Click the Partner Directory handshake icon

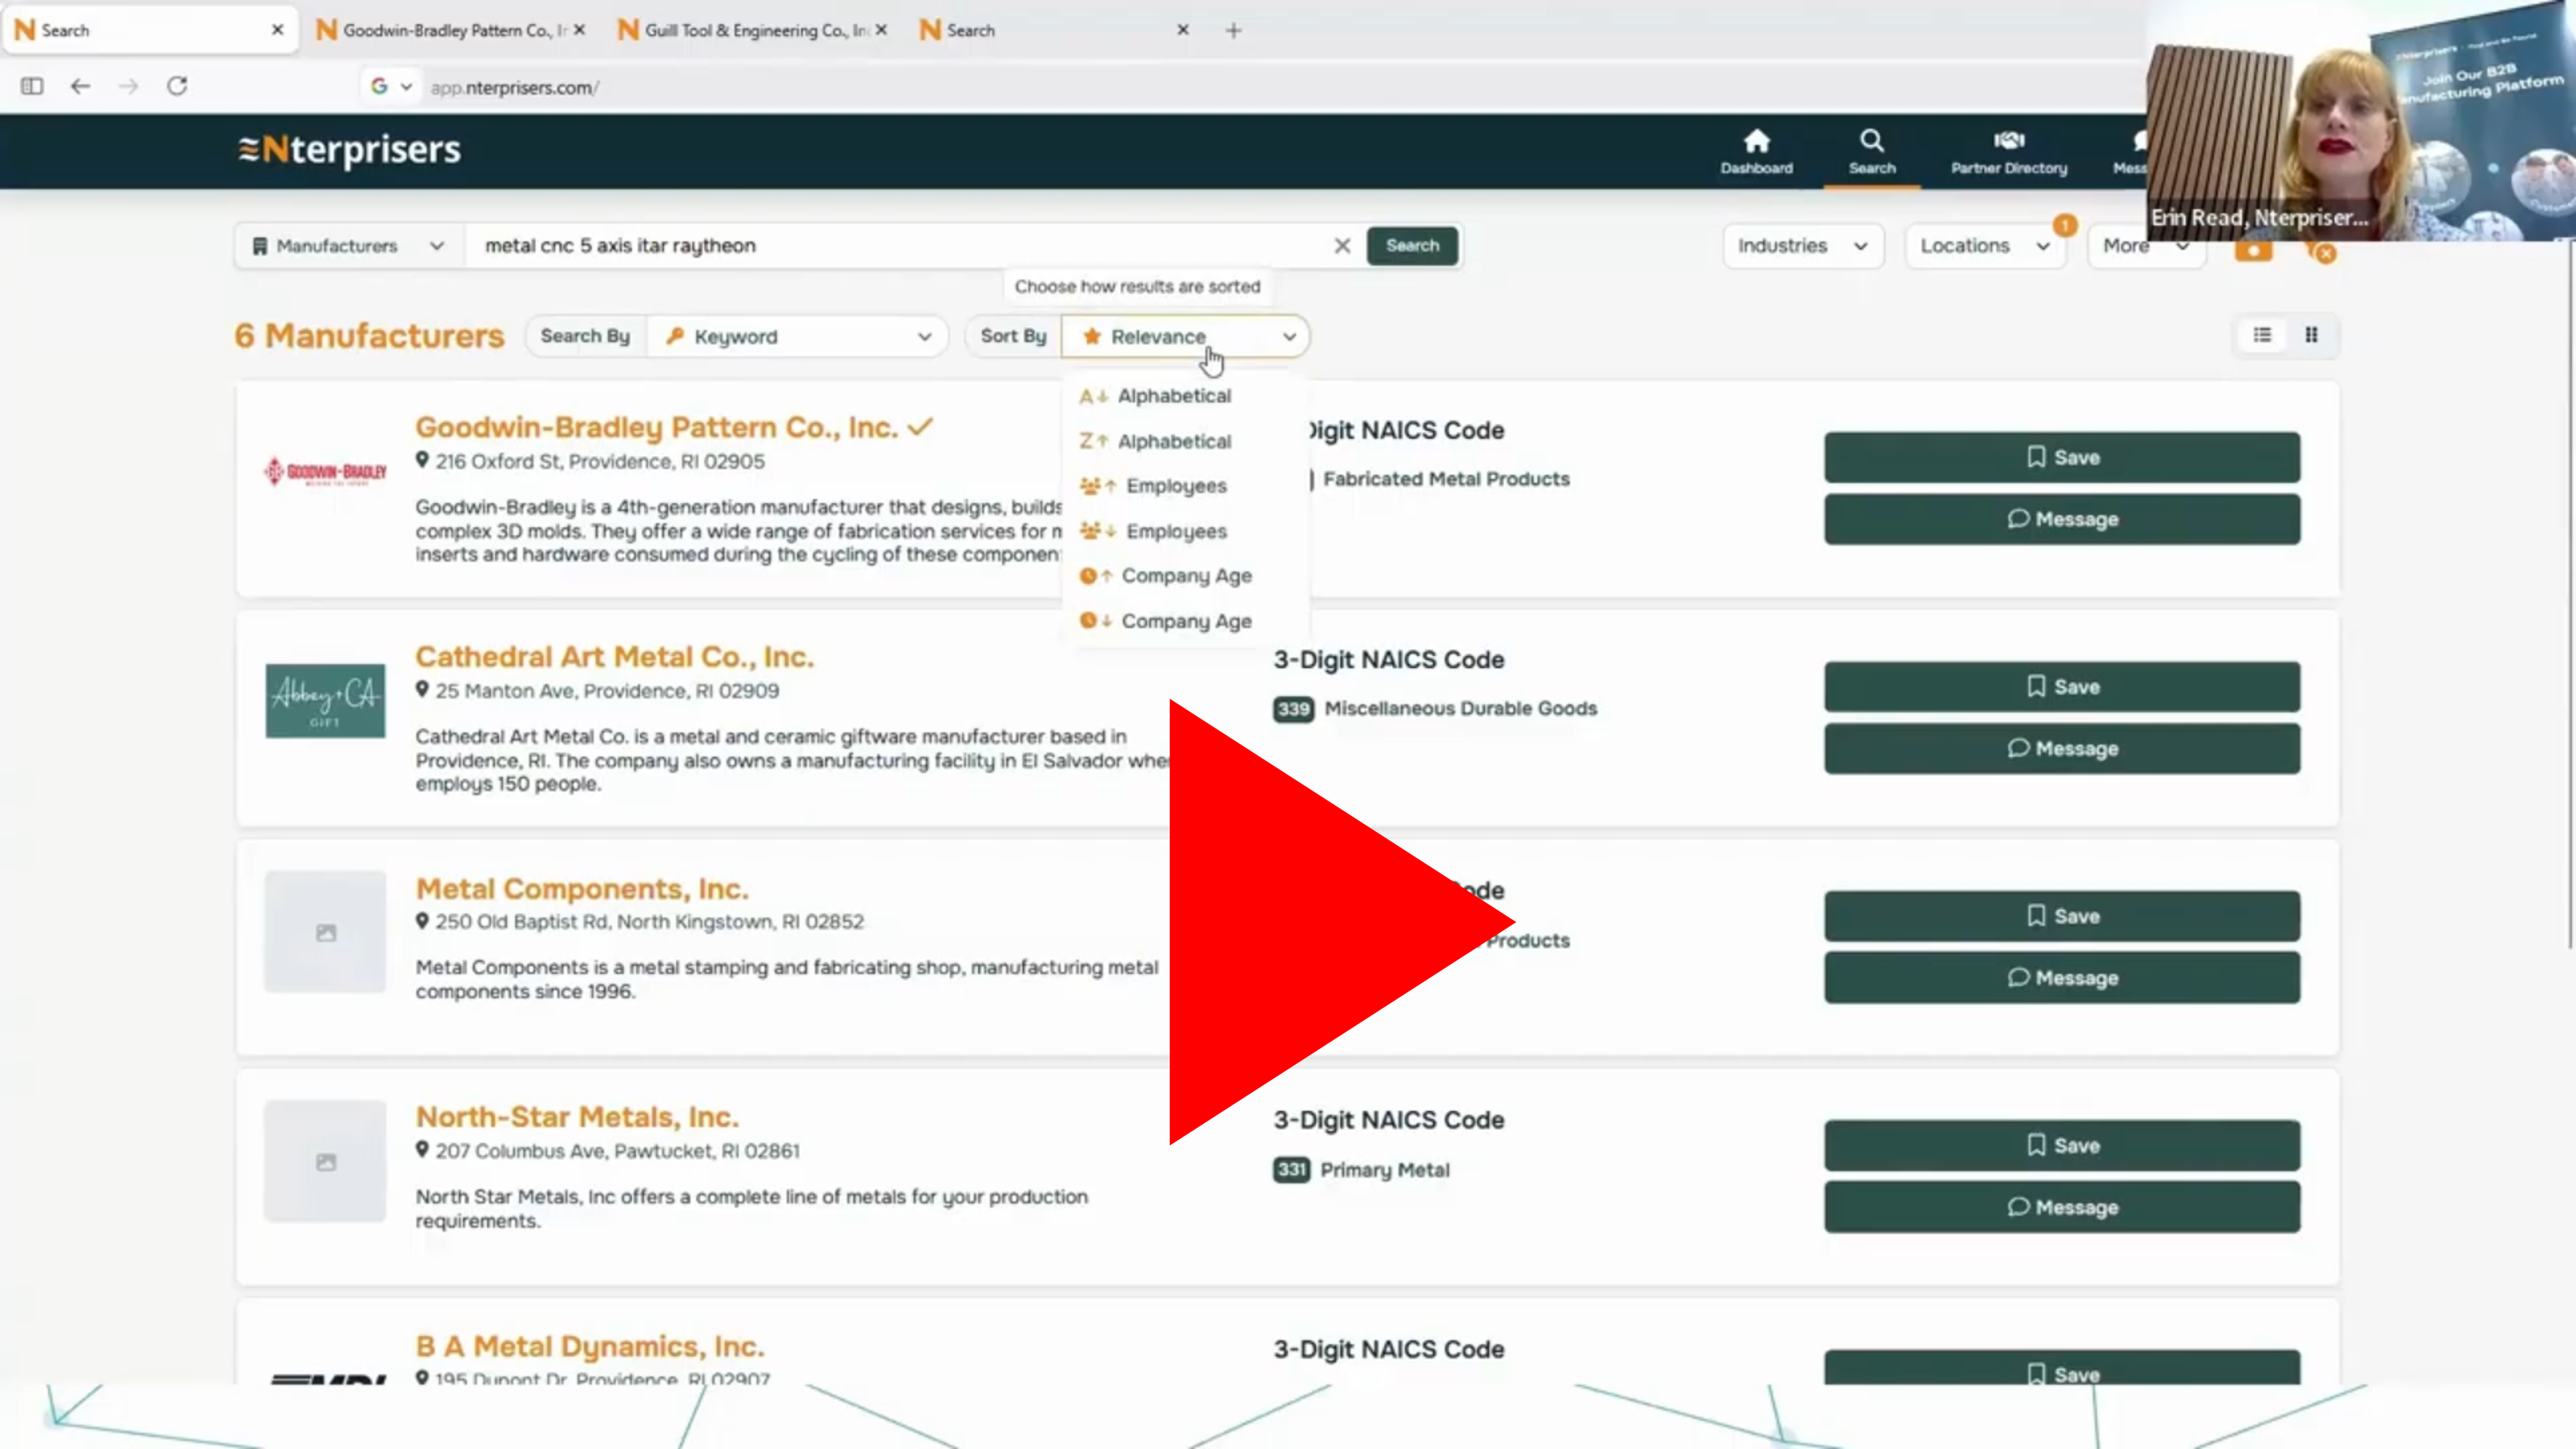click(2008, 141)
